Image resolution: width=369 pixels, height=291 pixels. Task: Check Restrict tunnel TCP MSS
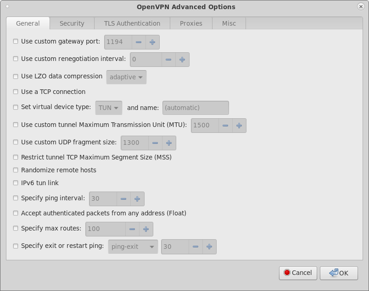pyautogui.click(x=16, y=157)
